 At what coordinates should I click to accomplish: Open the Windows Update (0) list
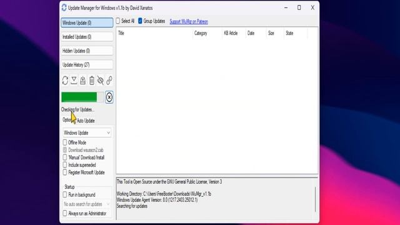(87, 22)
